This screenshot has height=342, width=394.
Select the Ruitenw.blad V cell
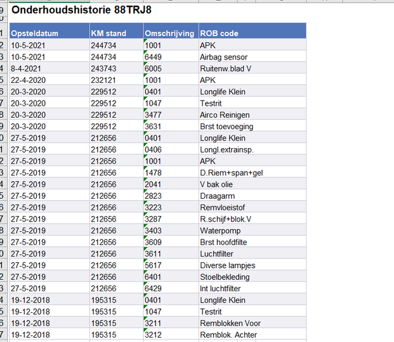[253, 68]
